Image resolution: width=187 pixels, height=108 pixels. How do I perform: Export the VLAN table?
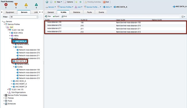pos(56,16)
